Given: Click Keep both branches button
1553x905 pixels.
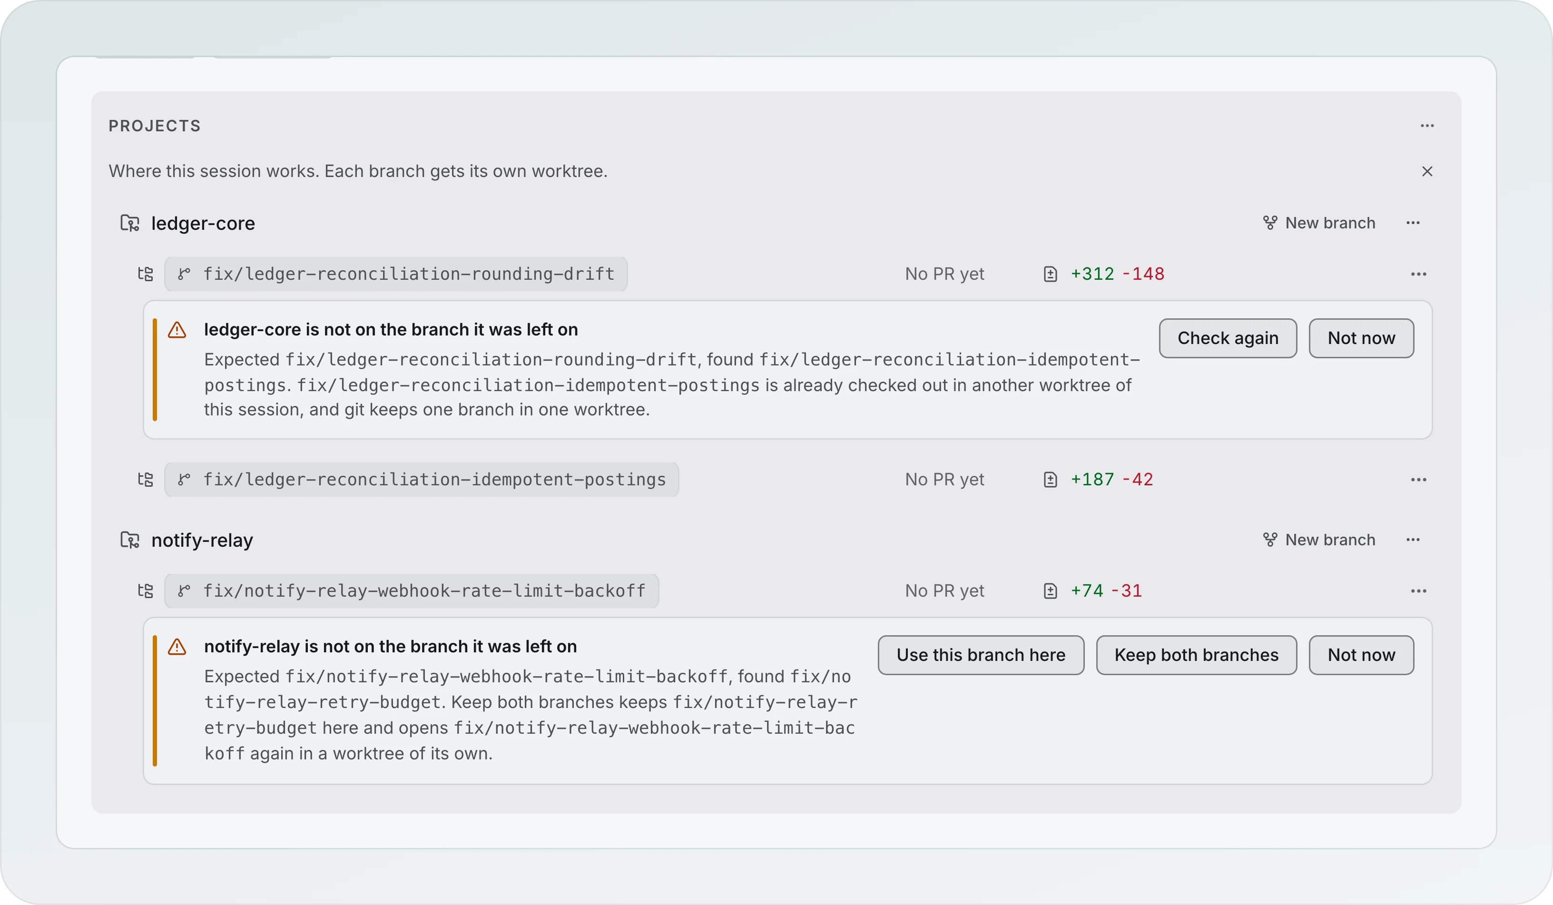Looking at the screenshot, I should click(1196, 655).
